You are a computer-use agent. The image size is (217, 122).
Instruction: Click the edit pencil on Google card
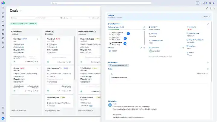35,91
